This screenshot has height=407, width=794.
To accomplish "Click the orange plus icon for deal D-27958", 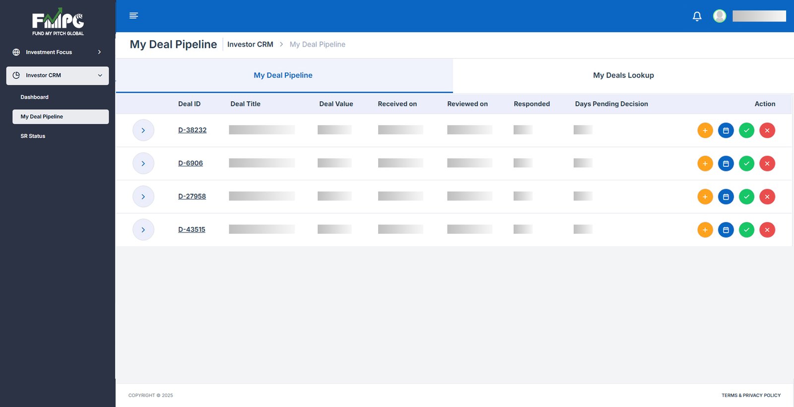I will pos(705,197).
